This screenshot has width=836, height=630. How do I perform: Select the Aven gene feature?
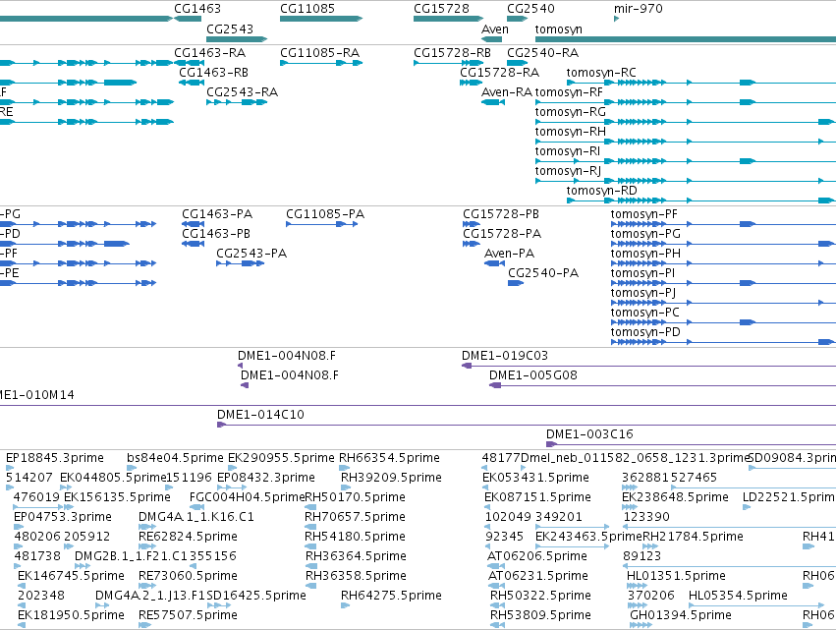point(491,39)
